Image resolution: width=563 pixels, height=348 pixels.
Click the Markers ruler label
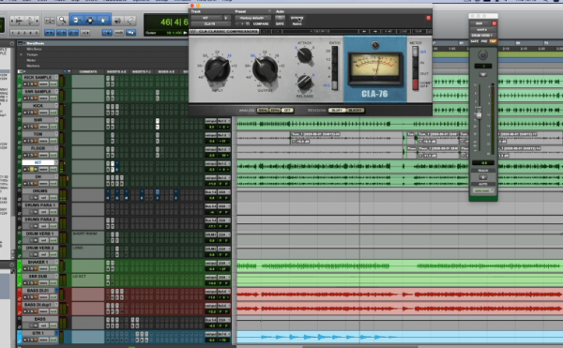coord(33,66)
